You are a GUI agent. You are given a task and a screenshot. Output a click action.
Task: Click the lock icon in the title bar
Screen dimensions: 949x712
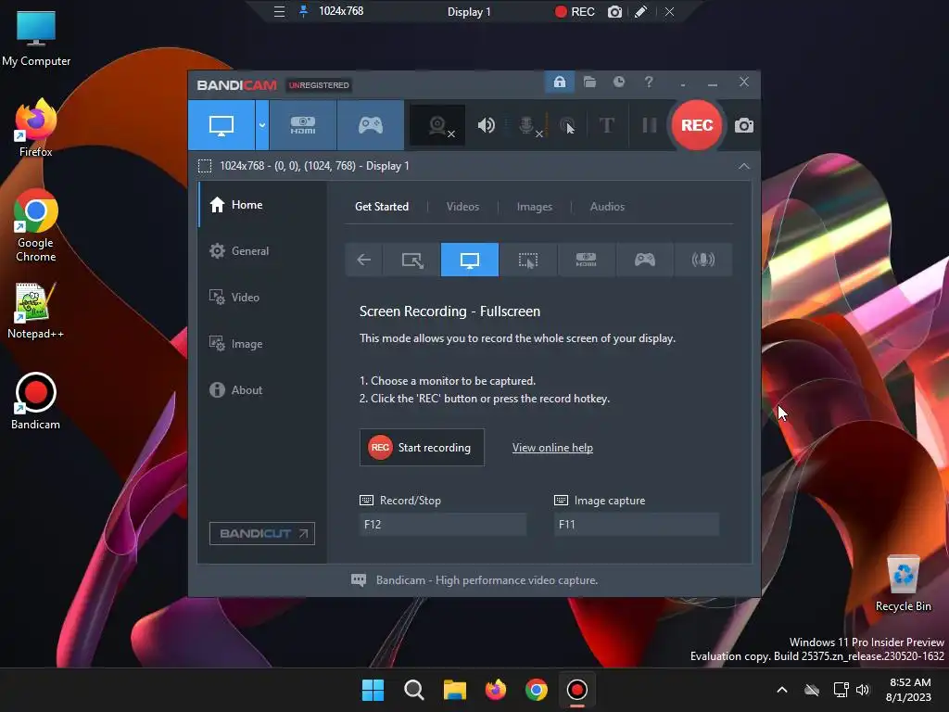click(x=559, y=82)
